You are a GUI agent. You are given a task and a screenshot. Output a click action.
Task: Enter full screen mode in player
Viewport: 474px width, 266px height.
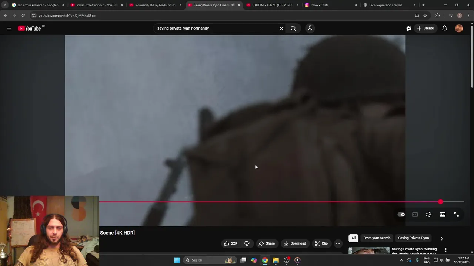tap(457, 215)
